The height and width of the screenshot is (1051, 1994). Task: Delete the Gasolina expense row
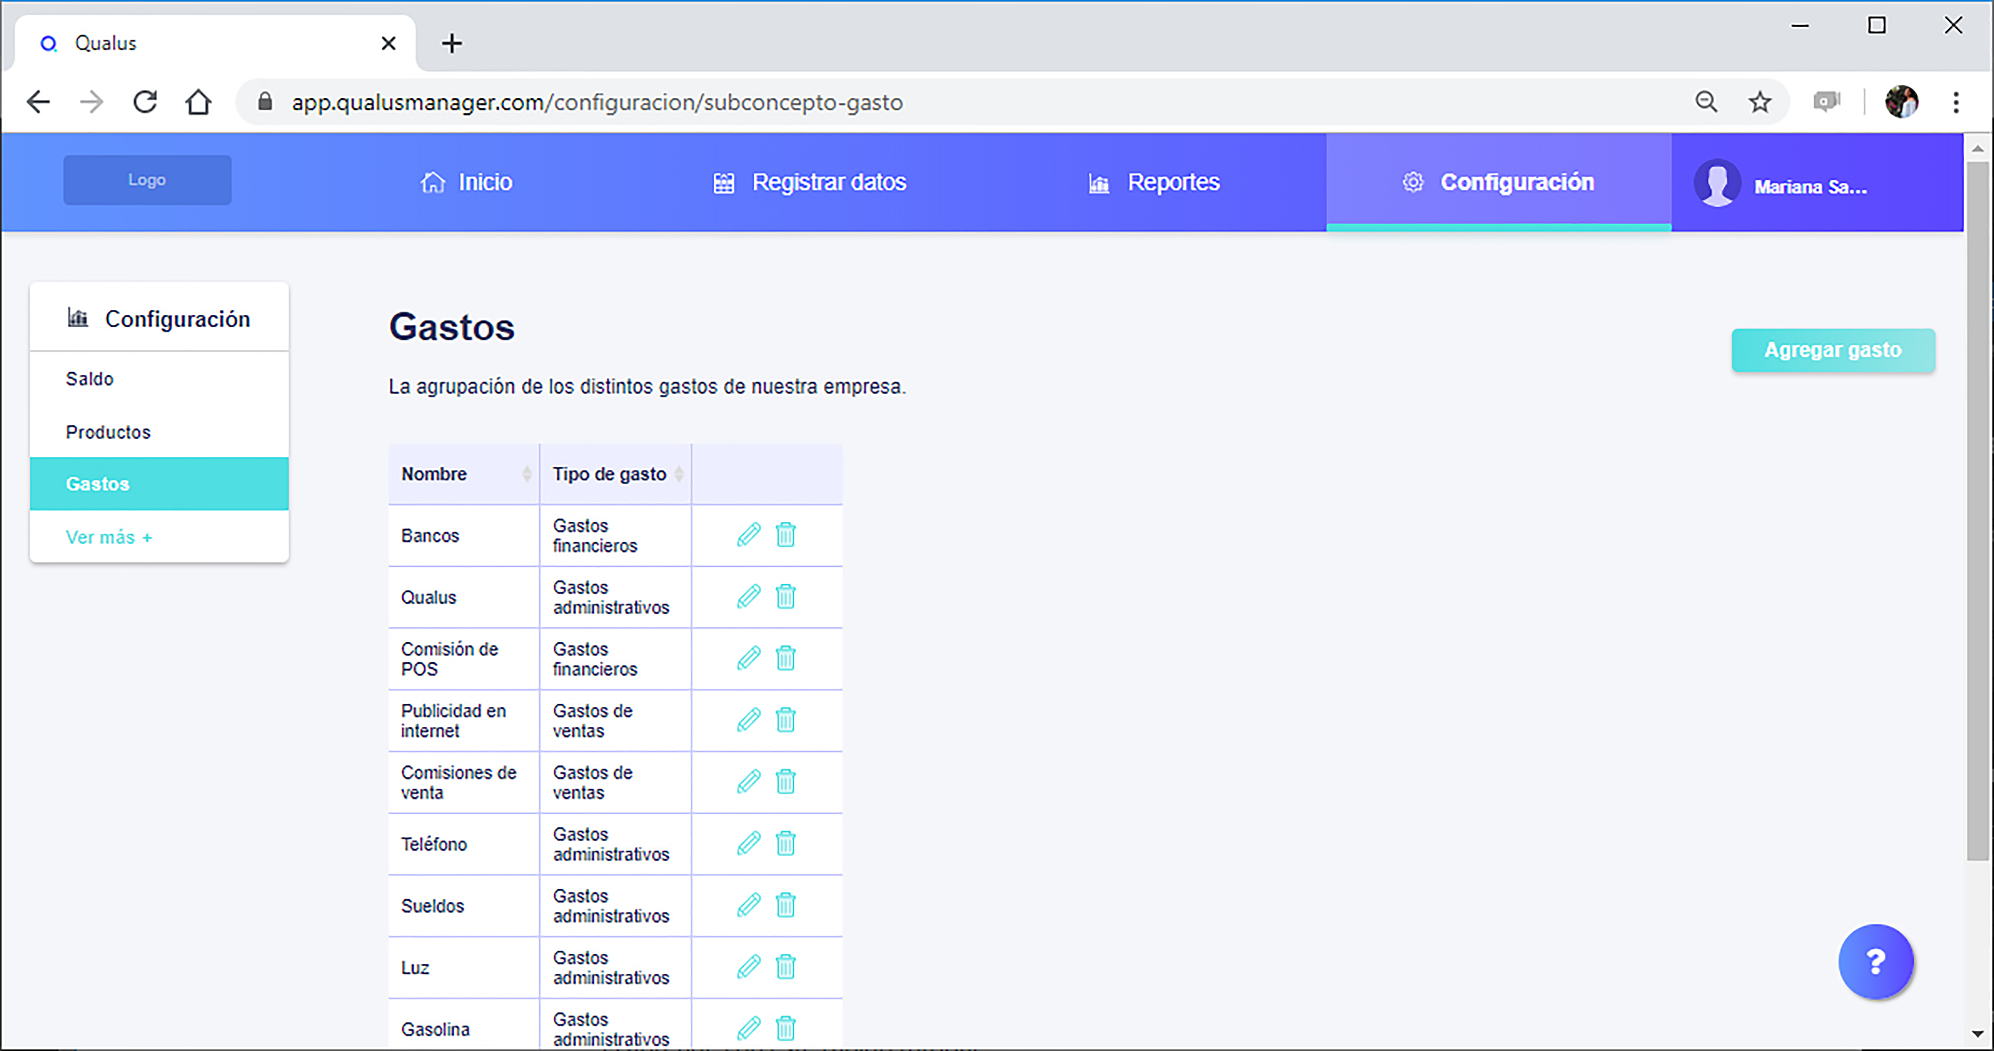click(786, 1029)
